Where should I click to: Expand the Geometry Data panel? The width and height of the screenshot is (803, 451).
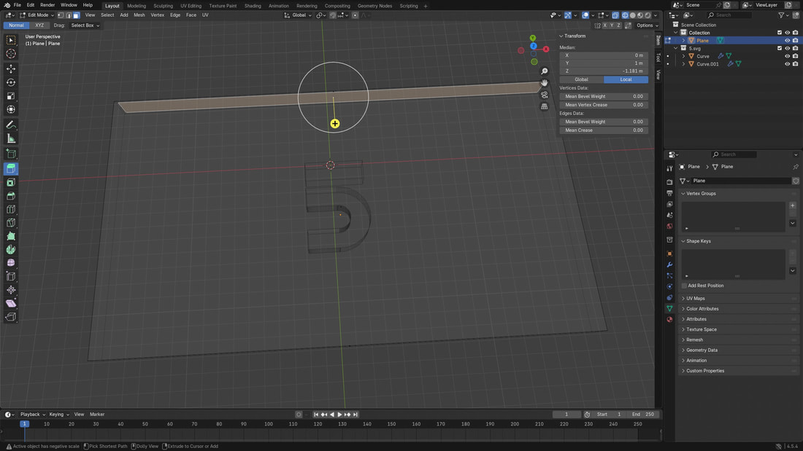pos(702,350)
